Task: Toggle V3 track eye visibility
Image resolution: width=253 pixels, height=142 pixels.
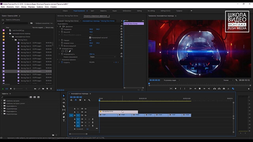Action: click(85, 109)
